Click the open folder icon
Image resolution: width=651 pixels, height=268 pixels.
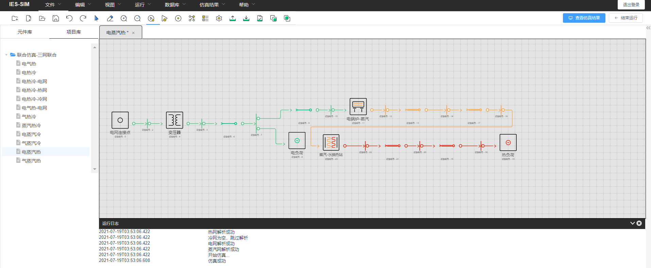42,18
